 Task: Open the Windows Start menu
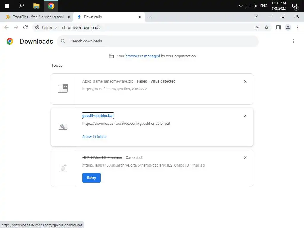[7, 6]
